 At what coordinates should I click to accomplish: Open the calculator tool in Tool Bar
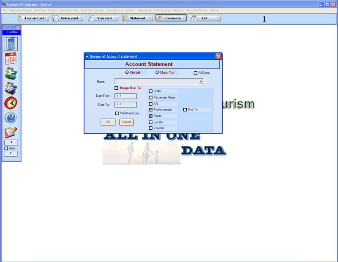pyautogui.click(x=11, y=44)
